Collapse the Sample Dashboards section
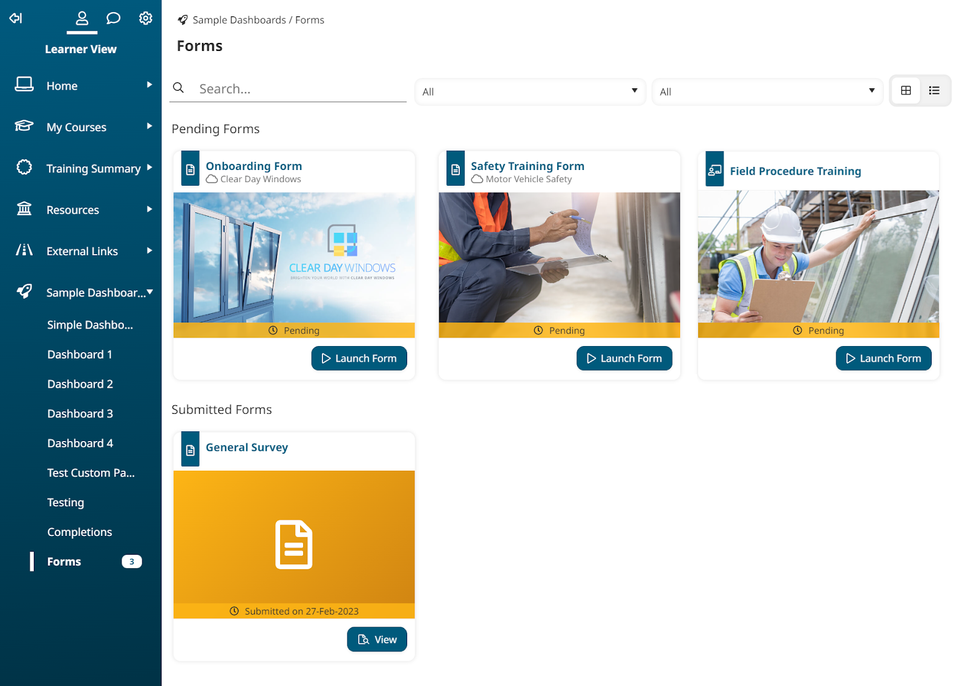 [x=151, y=292]
